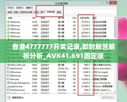The width and height of the screenshot is (127, 102).
Task: Select the explorer.exe folder icon
Action: click(8, 86)
